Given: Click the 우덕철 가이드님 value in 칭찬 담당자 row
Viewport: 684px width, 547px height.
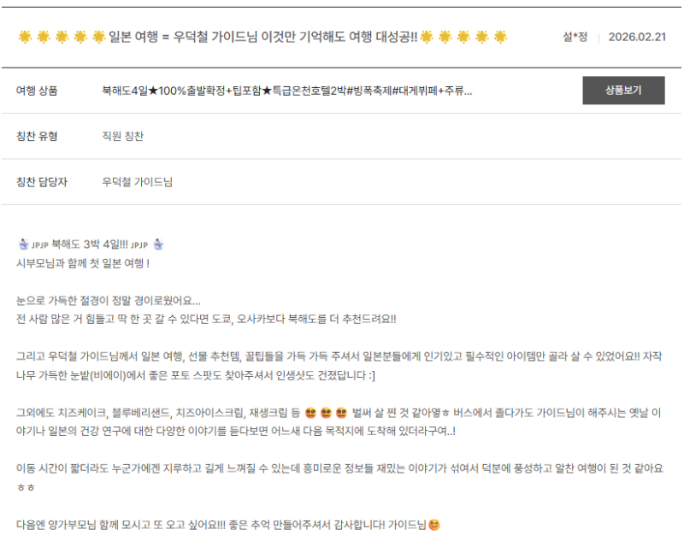Looking at the screenshot, I should click(x=137, y=182).
